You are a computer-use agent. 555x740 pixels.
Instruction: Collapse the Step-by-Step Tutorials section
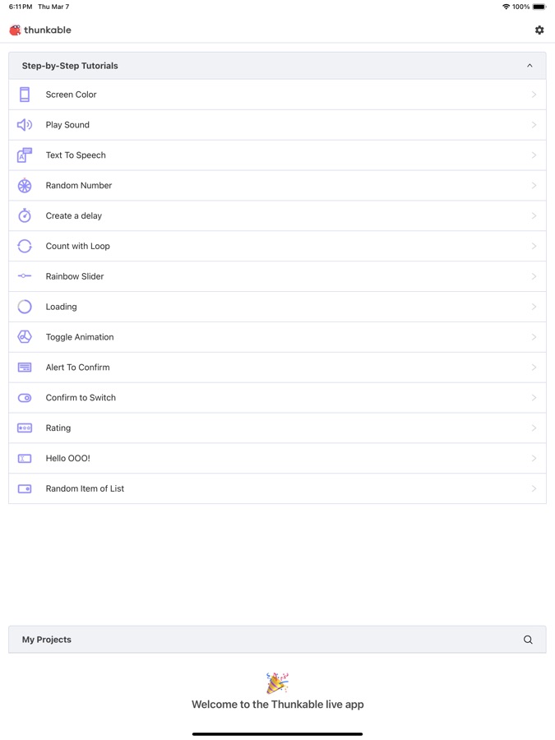[x=530, y=66]
